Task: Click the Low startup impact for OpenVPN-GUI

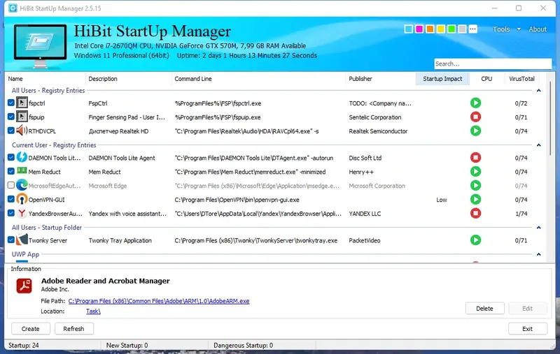Action: [442, 200]
